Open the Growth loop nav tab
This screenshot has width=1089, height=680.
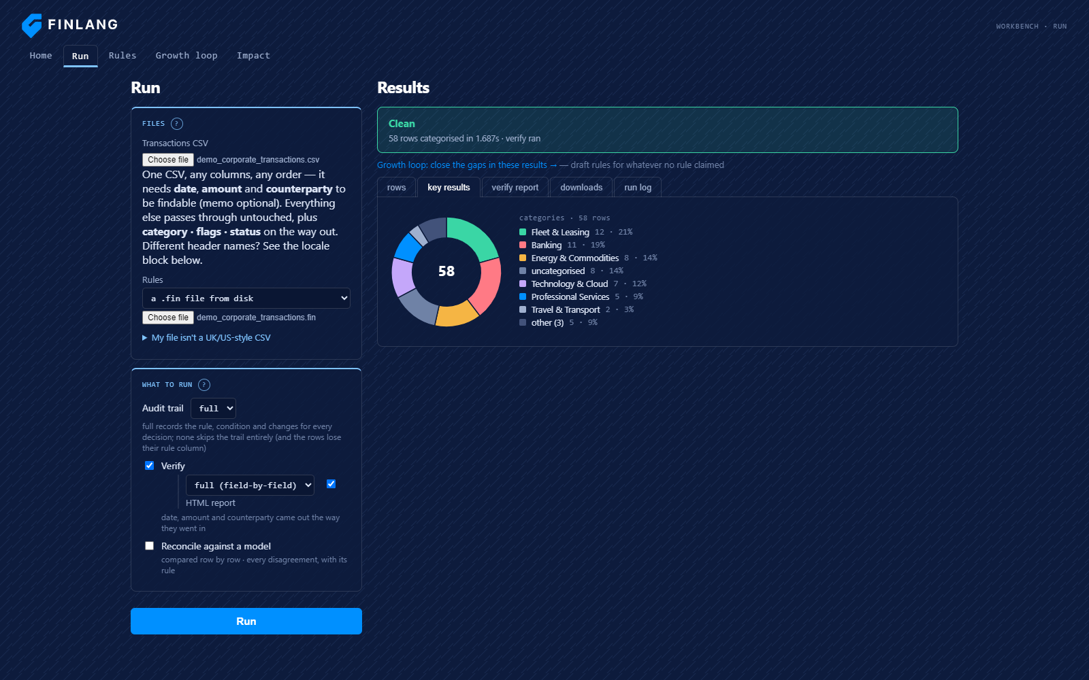click(186, 56)
